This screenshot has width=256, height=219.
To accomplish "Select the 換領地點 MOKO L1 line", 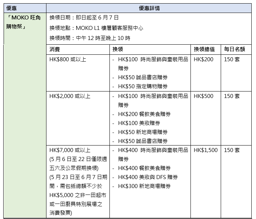I will tap(96, 28).
